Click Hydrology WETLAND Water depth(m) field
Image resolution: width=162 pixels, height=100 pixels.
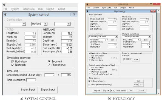[144, 19]
